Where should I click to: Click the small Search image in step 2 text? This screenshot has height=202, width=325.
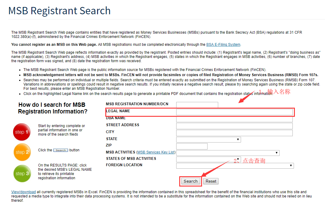[61, 150]
